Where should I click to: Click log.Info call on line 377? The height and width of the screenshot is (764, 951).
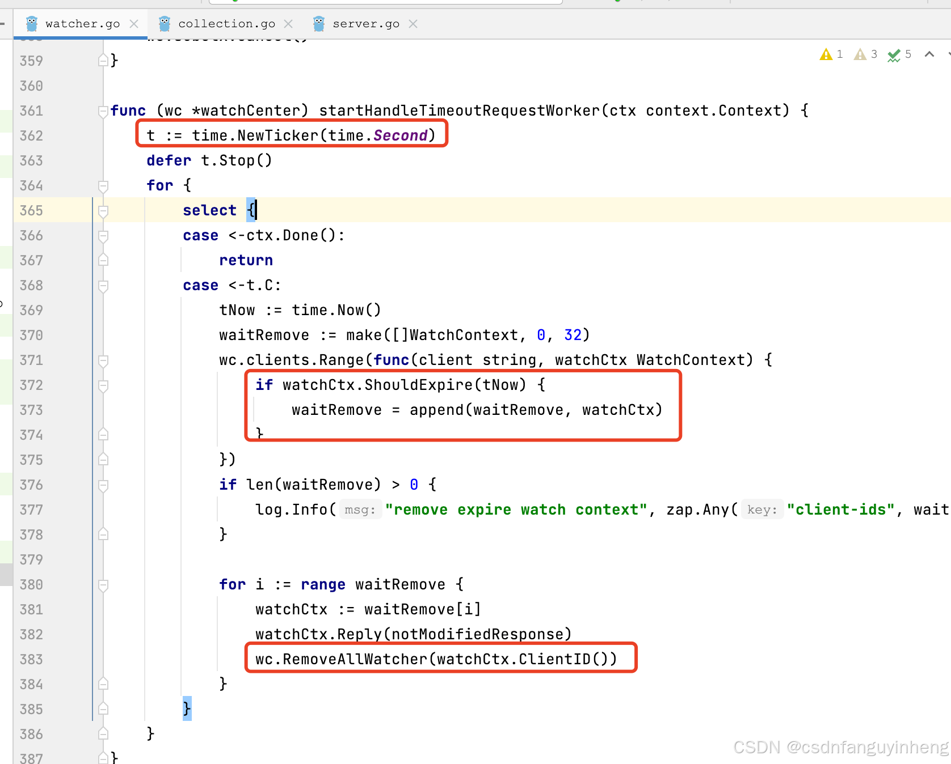tap(291, 510)
